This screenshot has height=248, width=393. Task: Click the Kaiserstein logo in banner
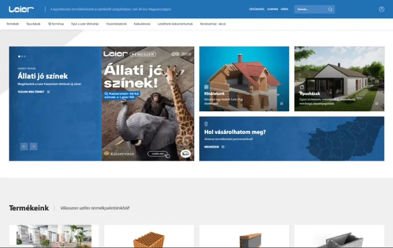(119, 154)
